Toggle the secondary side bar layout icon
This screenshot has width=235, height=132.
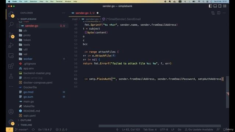click(x=220, y=6)
